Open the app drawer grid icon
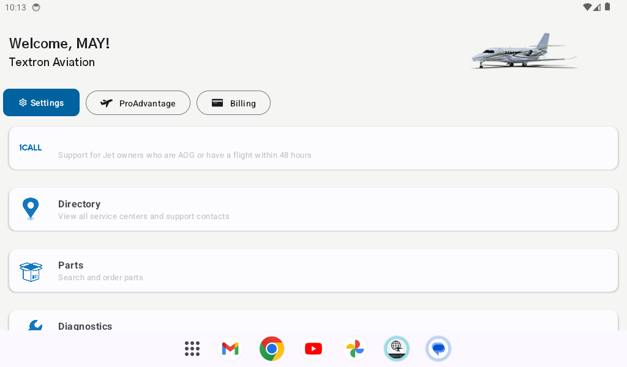Image resolution: width=627 pixels, height=367 pixels. pos(192,349)
